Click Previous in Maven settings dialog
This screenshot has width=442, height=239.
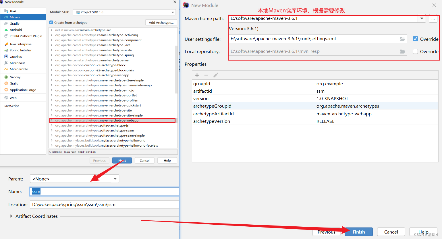tap(327, 232)
